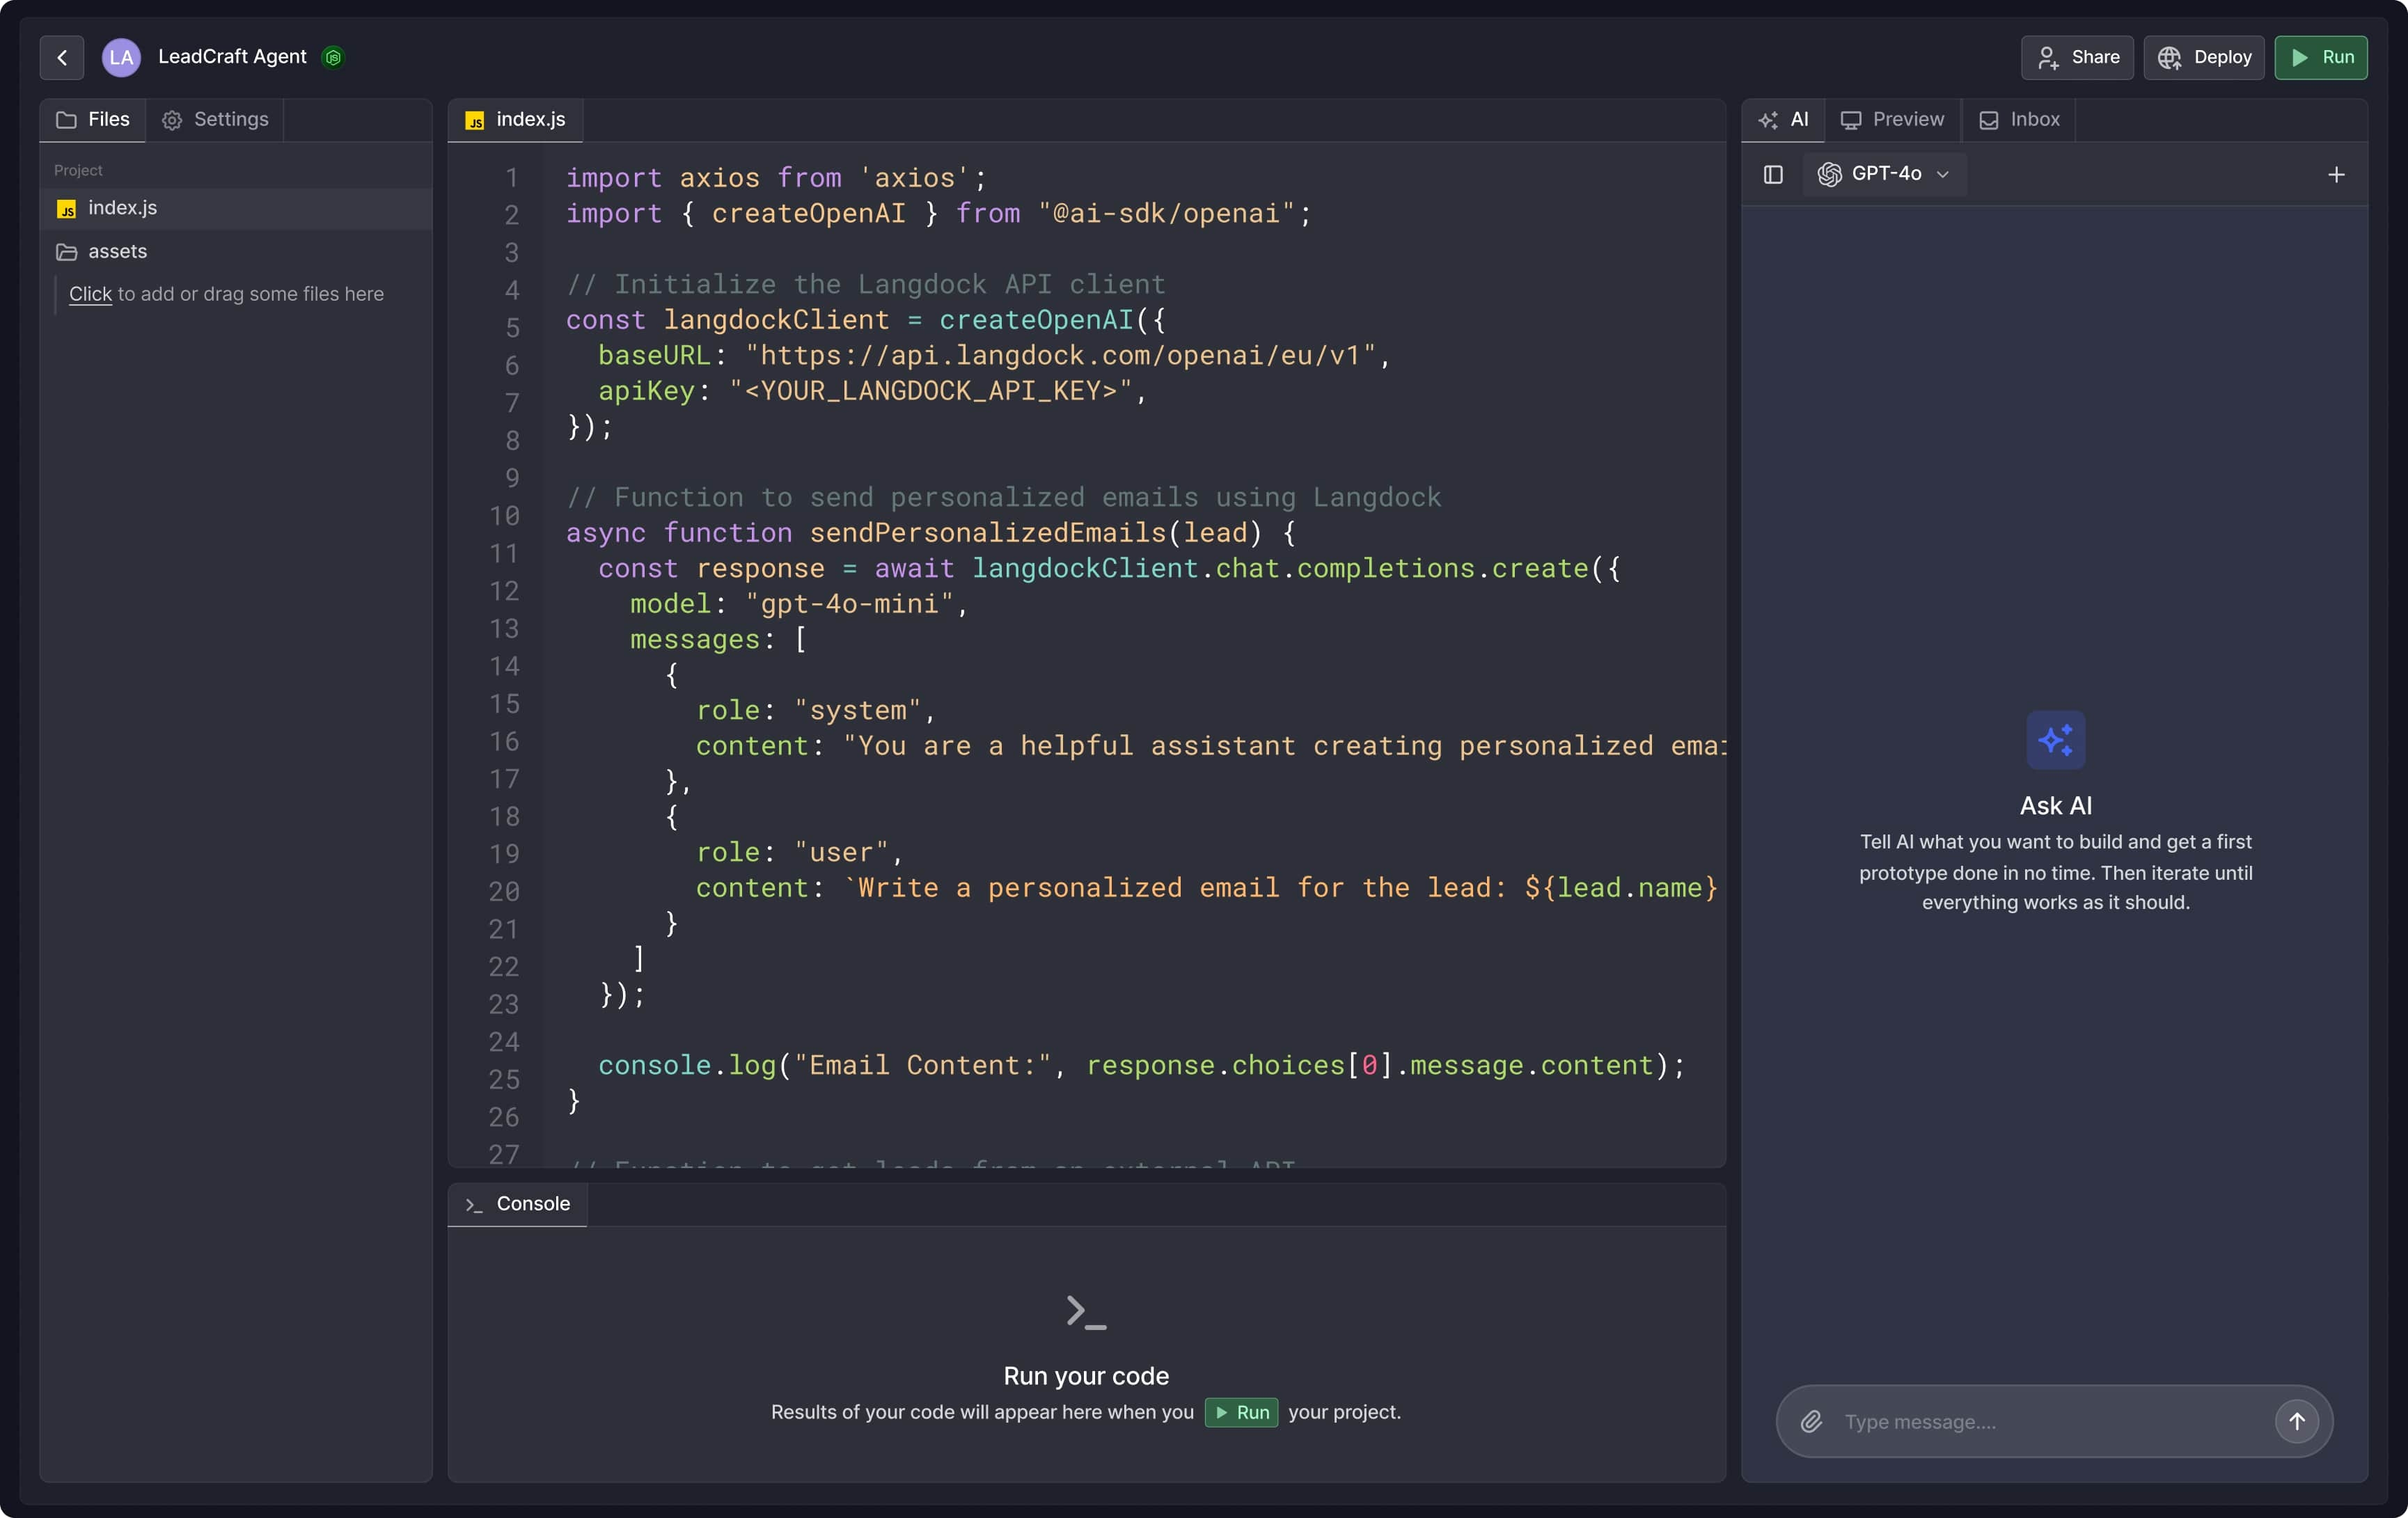Click the folder icon on Files tab
Image resolution: width=2408 pixels, height=1518 pixels.
click(67, 120)
